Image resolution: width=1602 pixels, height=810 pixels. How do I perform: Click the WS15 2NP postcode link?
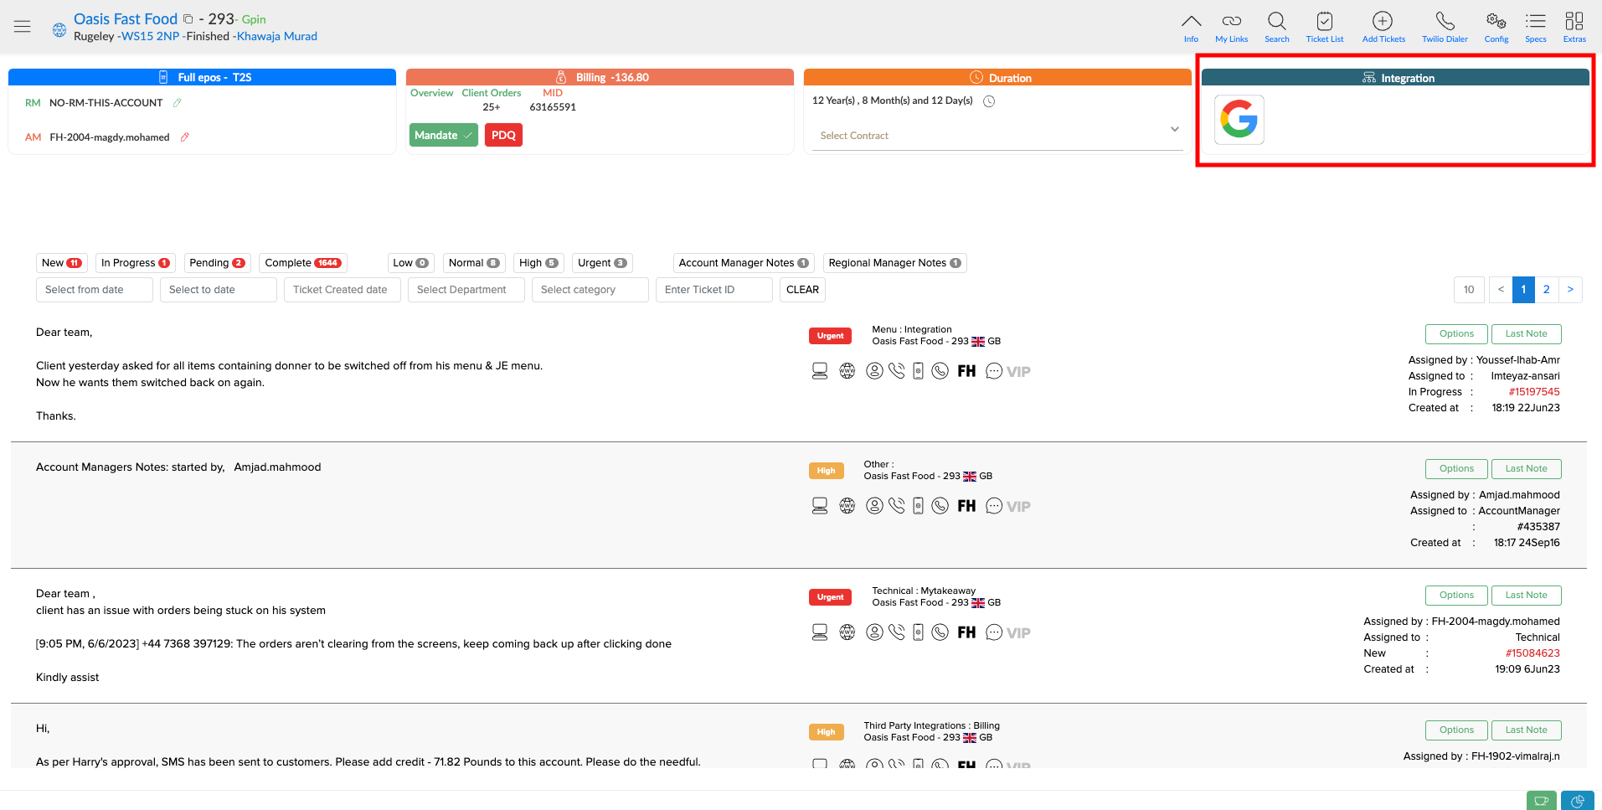151,36
